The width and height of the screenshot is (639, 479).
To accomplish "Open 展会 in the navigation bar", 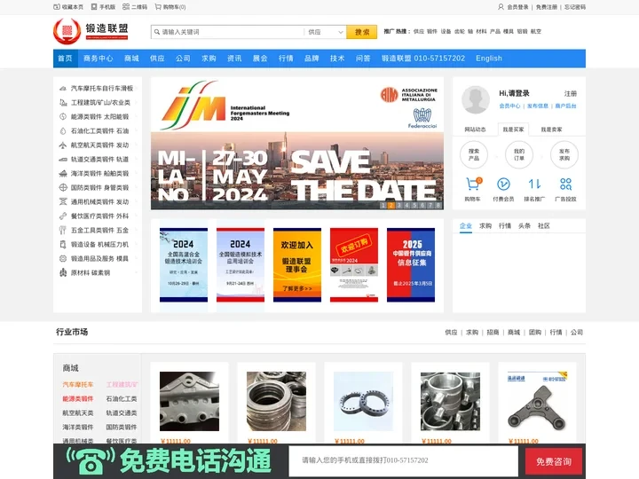I will pos(260,59).
